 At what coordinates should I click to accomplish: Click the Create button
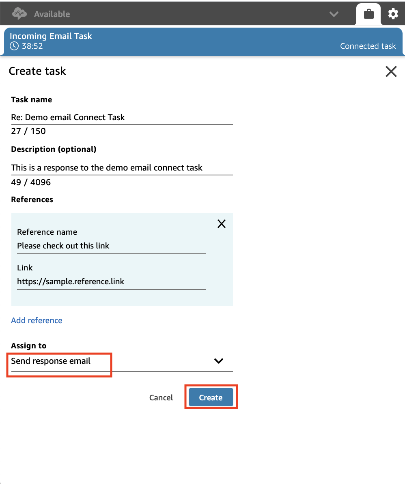click(211, 398)
